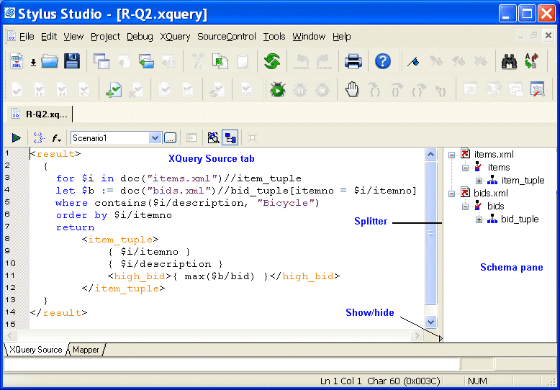Collapse the bids.xml tree node
Viewport: 560px width, 390px height.
pos(451,194)
